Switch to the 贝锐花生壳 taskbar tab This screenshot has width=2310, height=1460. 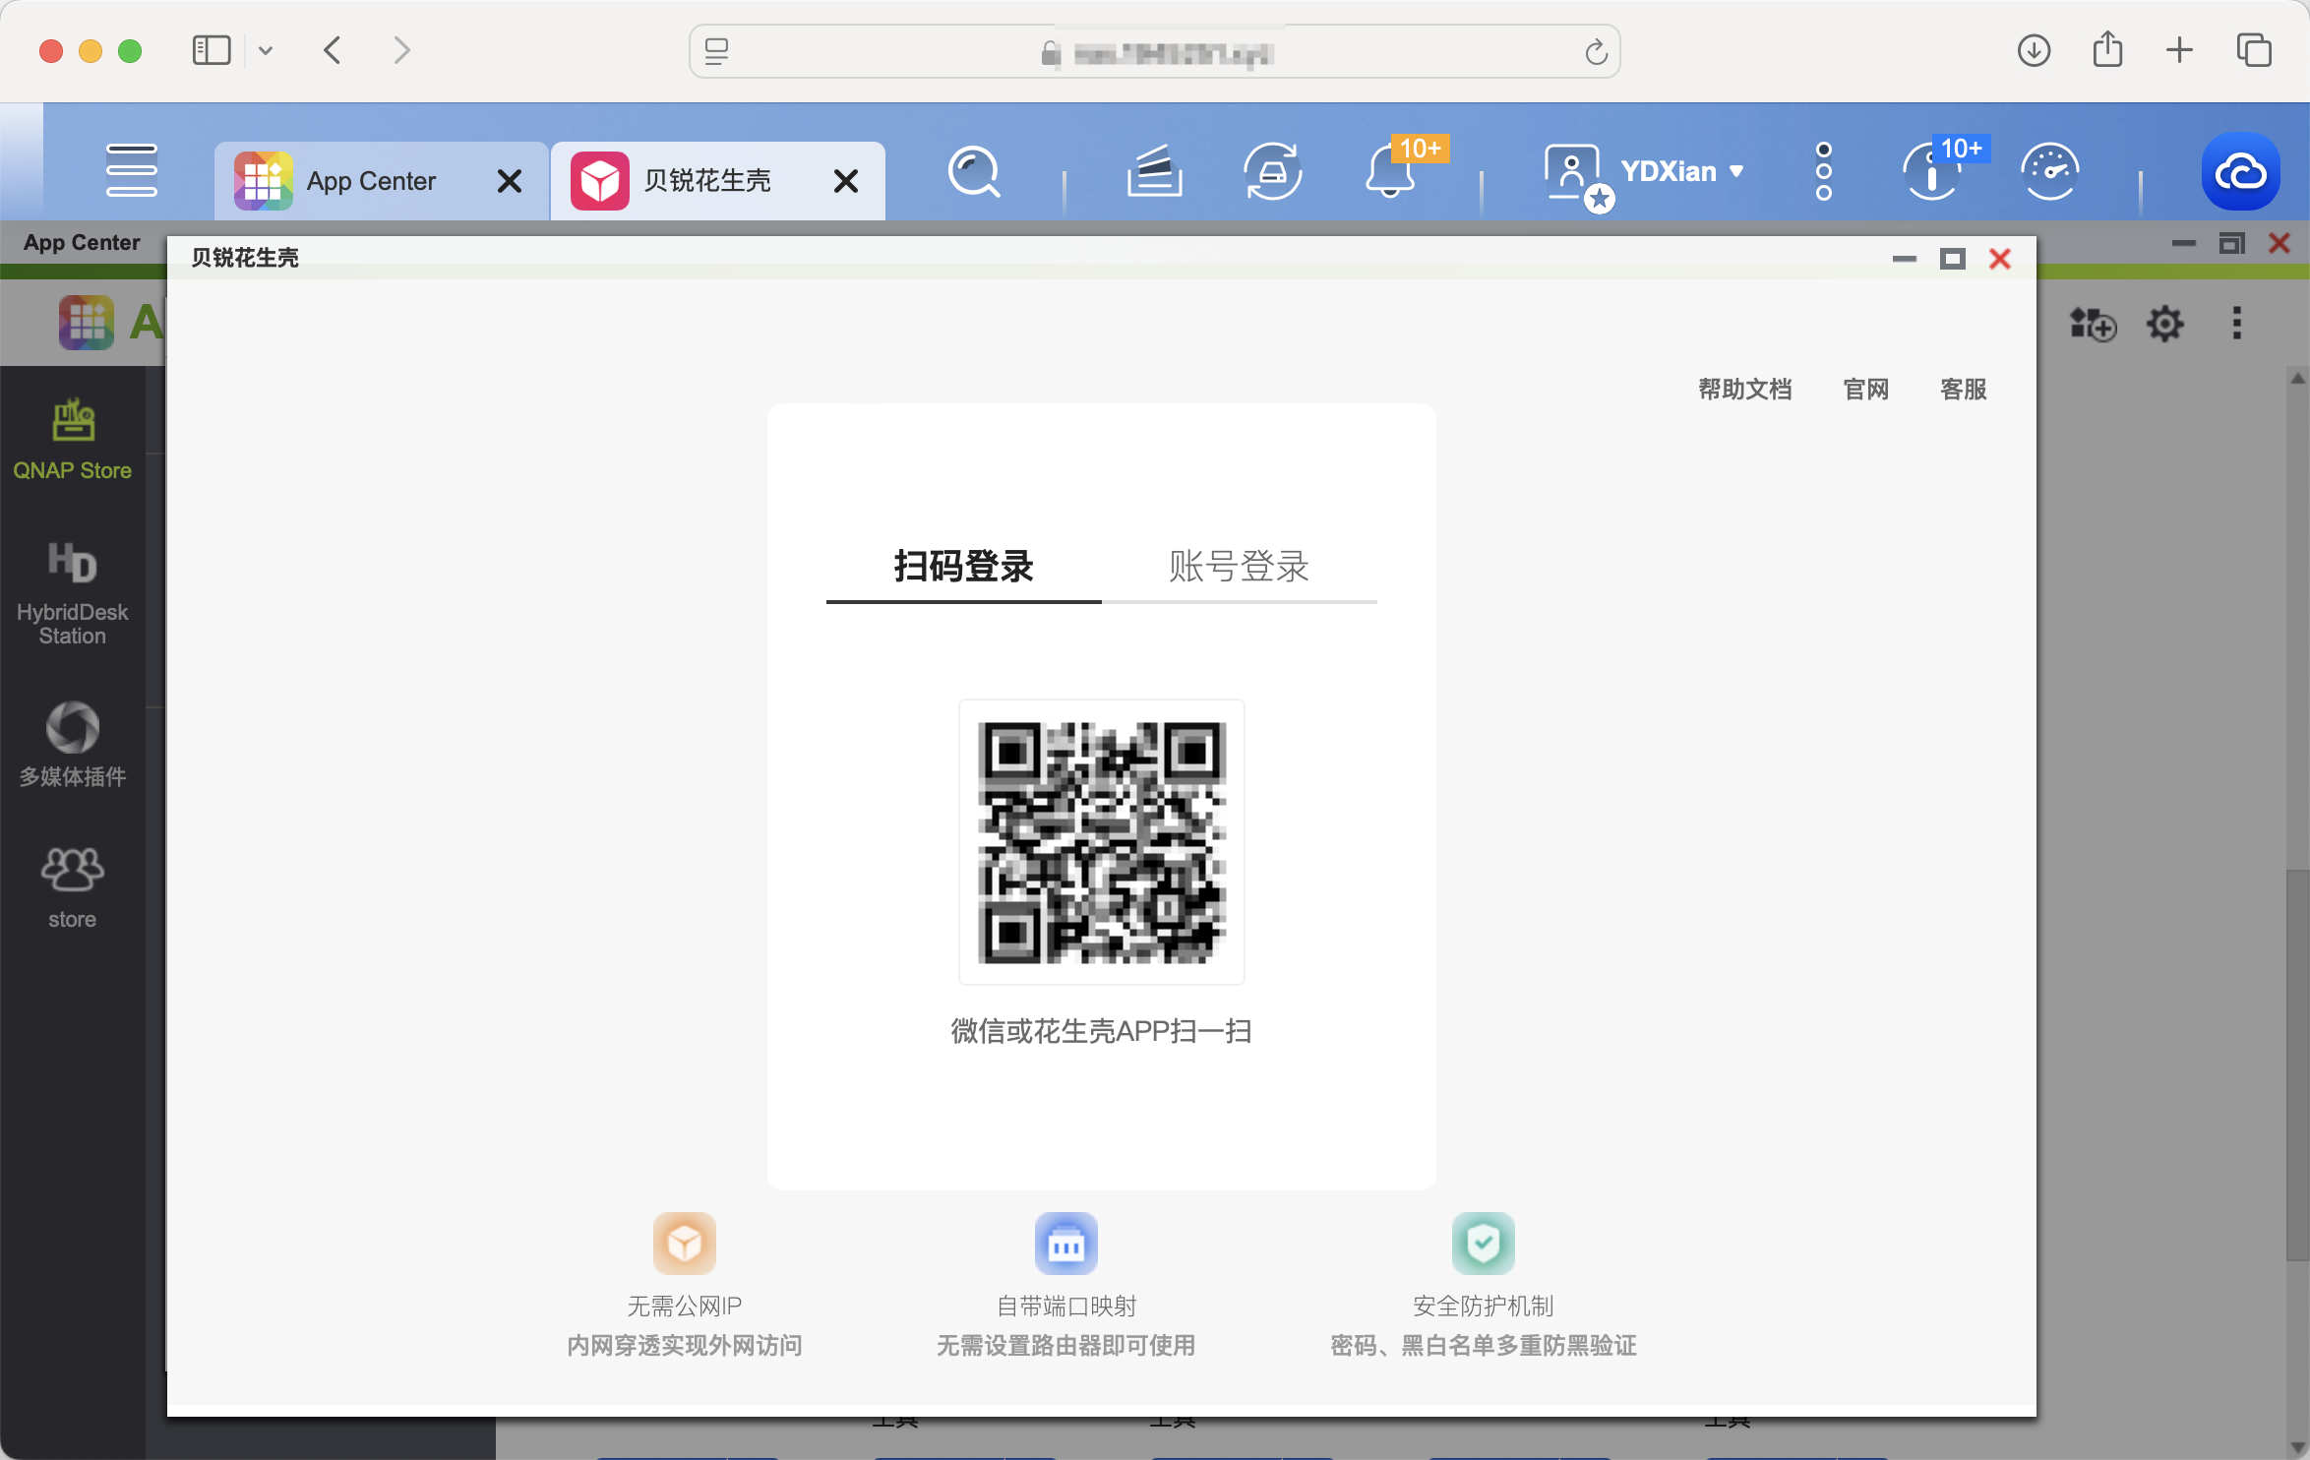(717, 181)
